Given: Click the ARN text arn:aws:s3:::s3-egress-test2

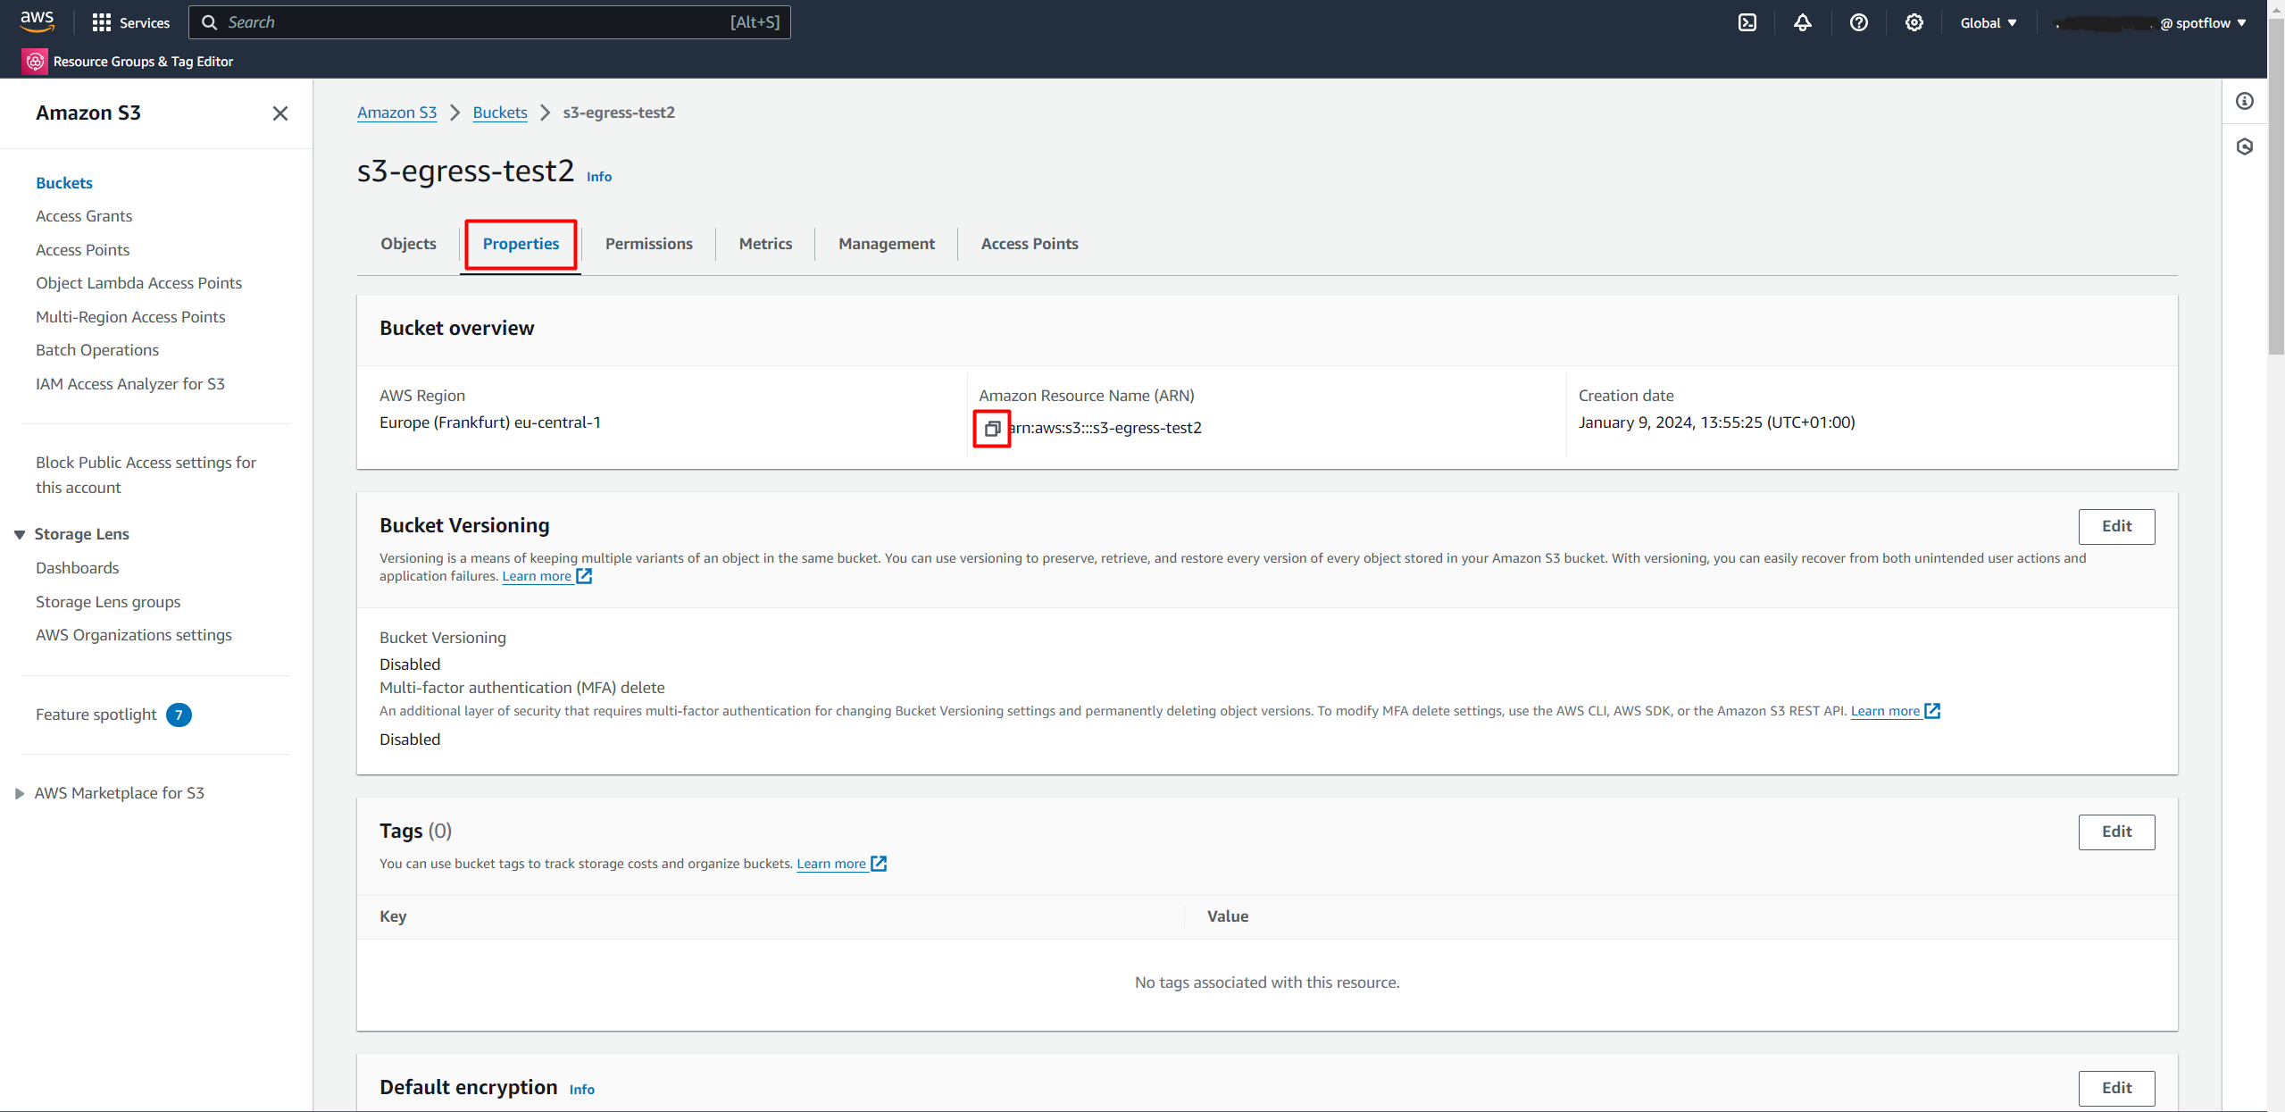Looking at the screenshot, I should pos(1105,428).
